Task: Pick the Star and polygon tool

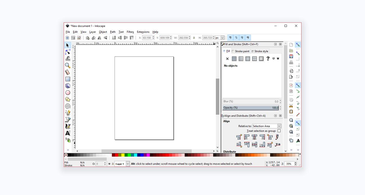Action: point(68,99)
